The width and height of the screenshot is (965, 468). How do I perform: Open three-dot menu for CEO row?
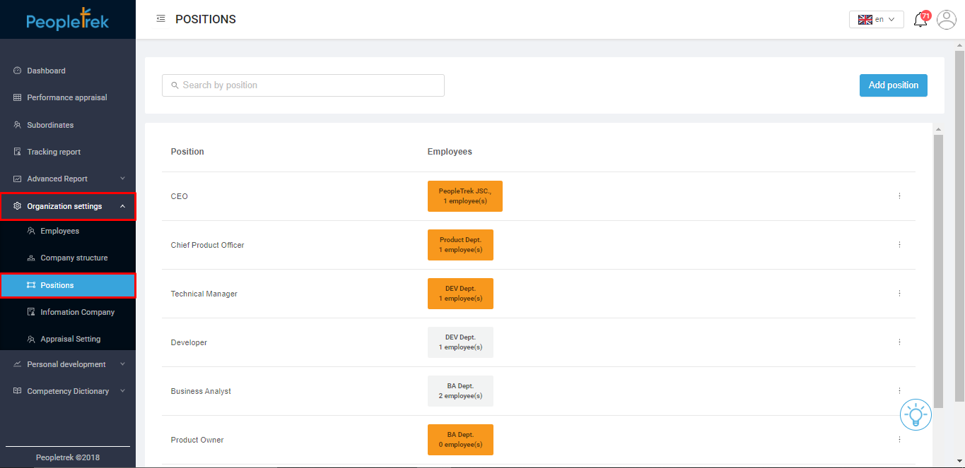[x=899, y=196]
